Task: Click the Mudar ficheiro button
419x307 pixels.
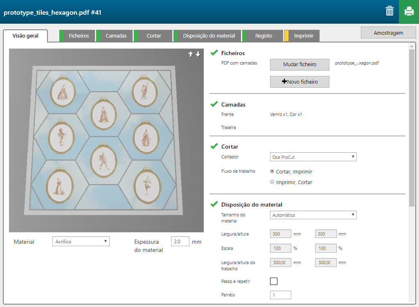Action: [x=300, y=65]
